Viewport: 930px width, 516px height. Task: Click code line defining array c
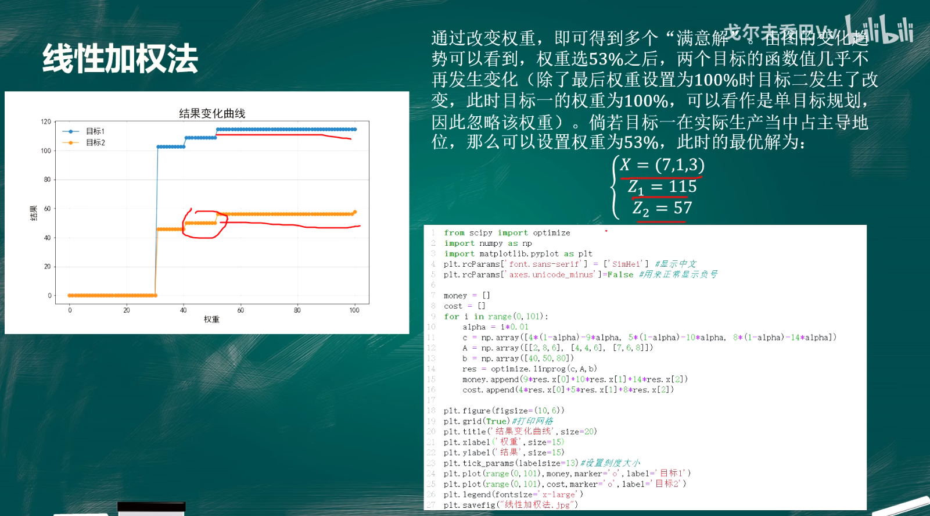(x=649, y=337)
